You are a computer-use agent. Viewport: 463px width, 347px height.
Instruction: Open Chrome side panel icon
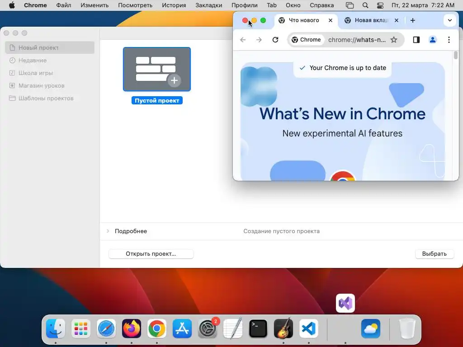416,40
